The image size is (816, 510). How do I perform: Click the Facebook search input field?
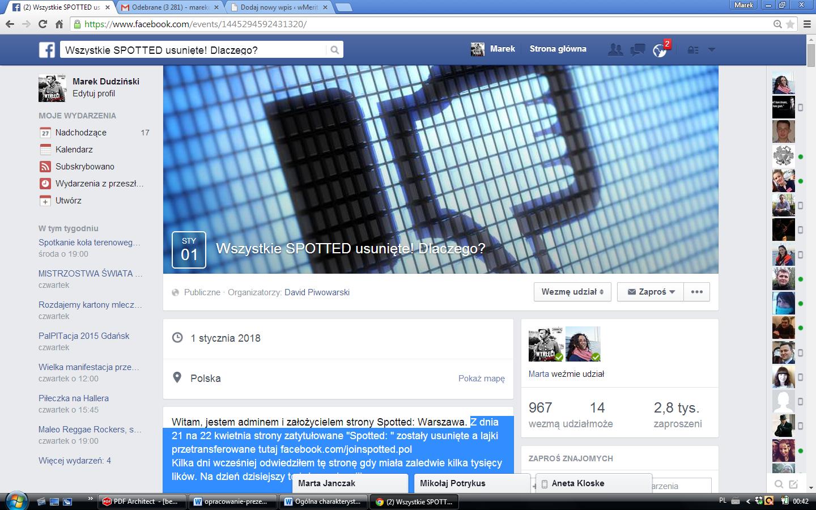[x=193, y=50]
